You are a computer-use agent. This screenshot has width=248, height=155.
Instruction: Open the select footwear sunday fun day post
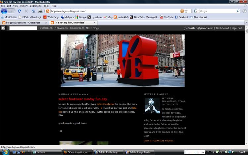coord(83,99)
